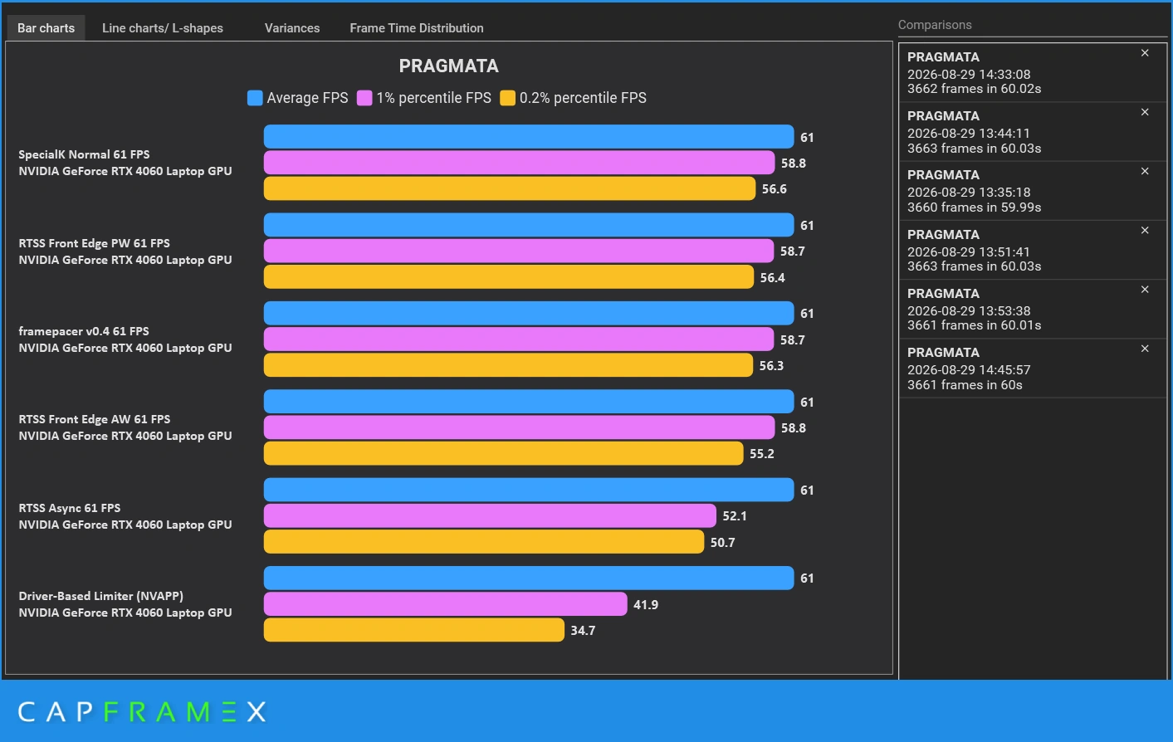Click the 34.7 value label

tap(583, 631)
